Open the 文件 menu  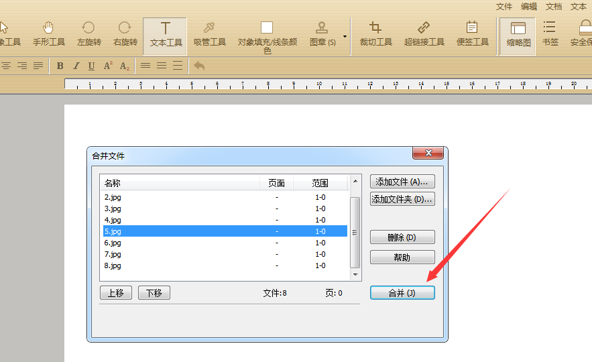(504, 6)
